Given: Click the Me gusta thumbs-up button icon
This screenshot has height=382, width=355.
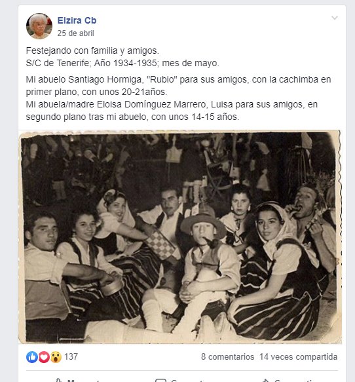Looking at the screenshot, I should pyautogui.click(x=59, y=380).
